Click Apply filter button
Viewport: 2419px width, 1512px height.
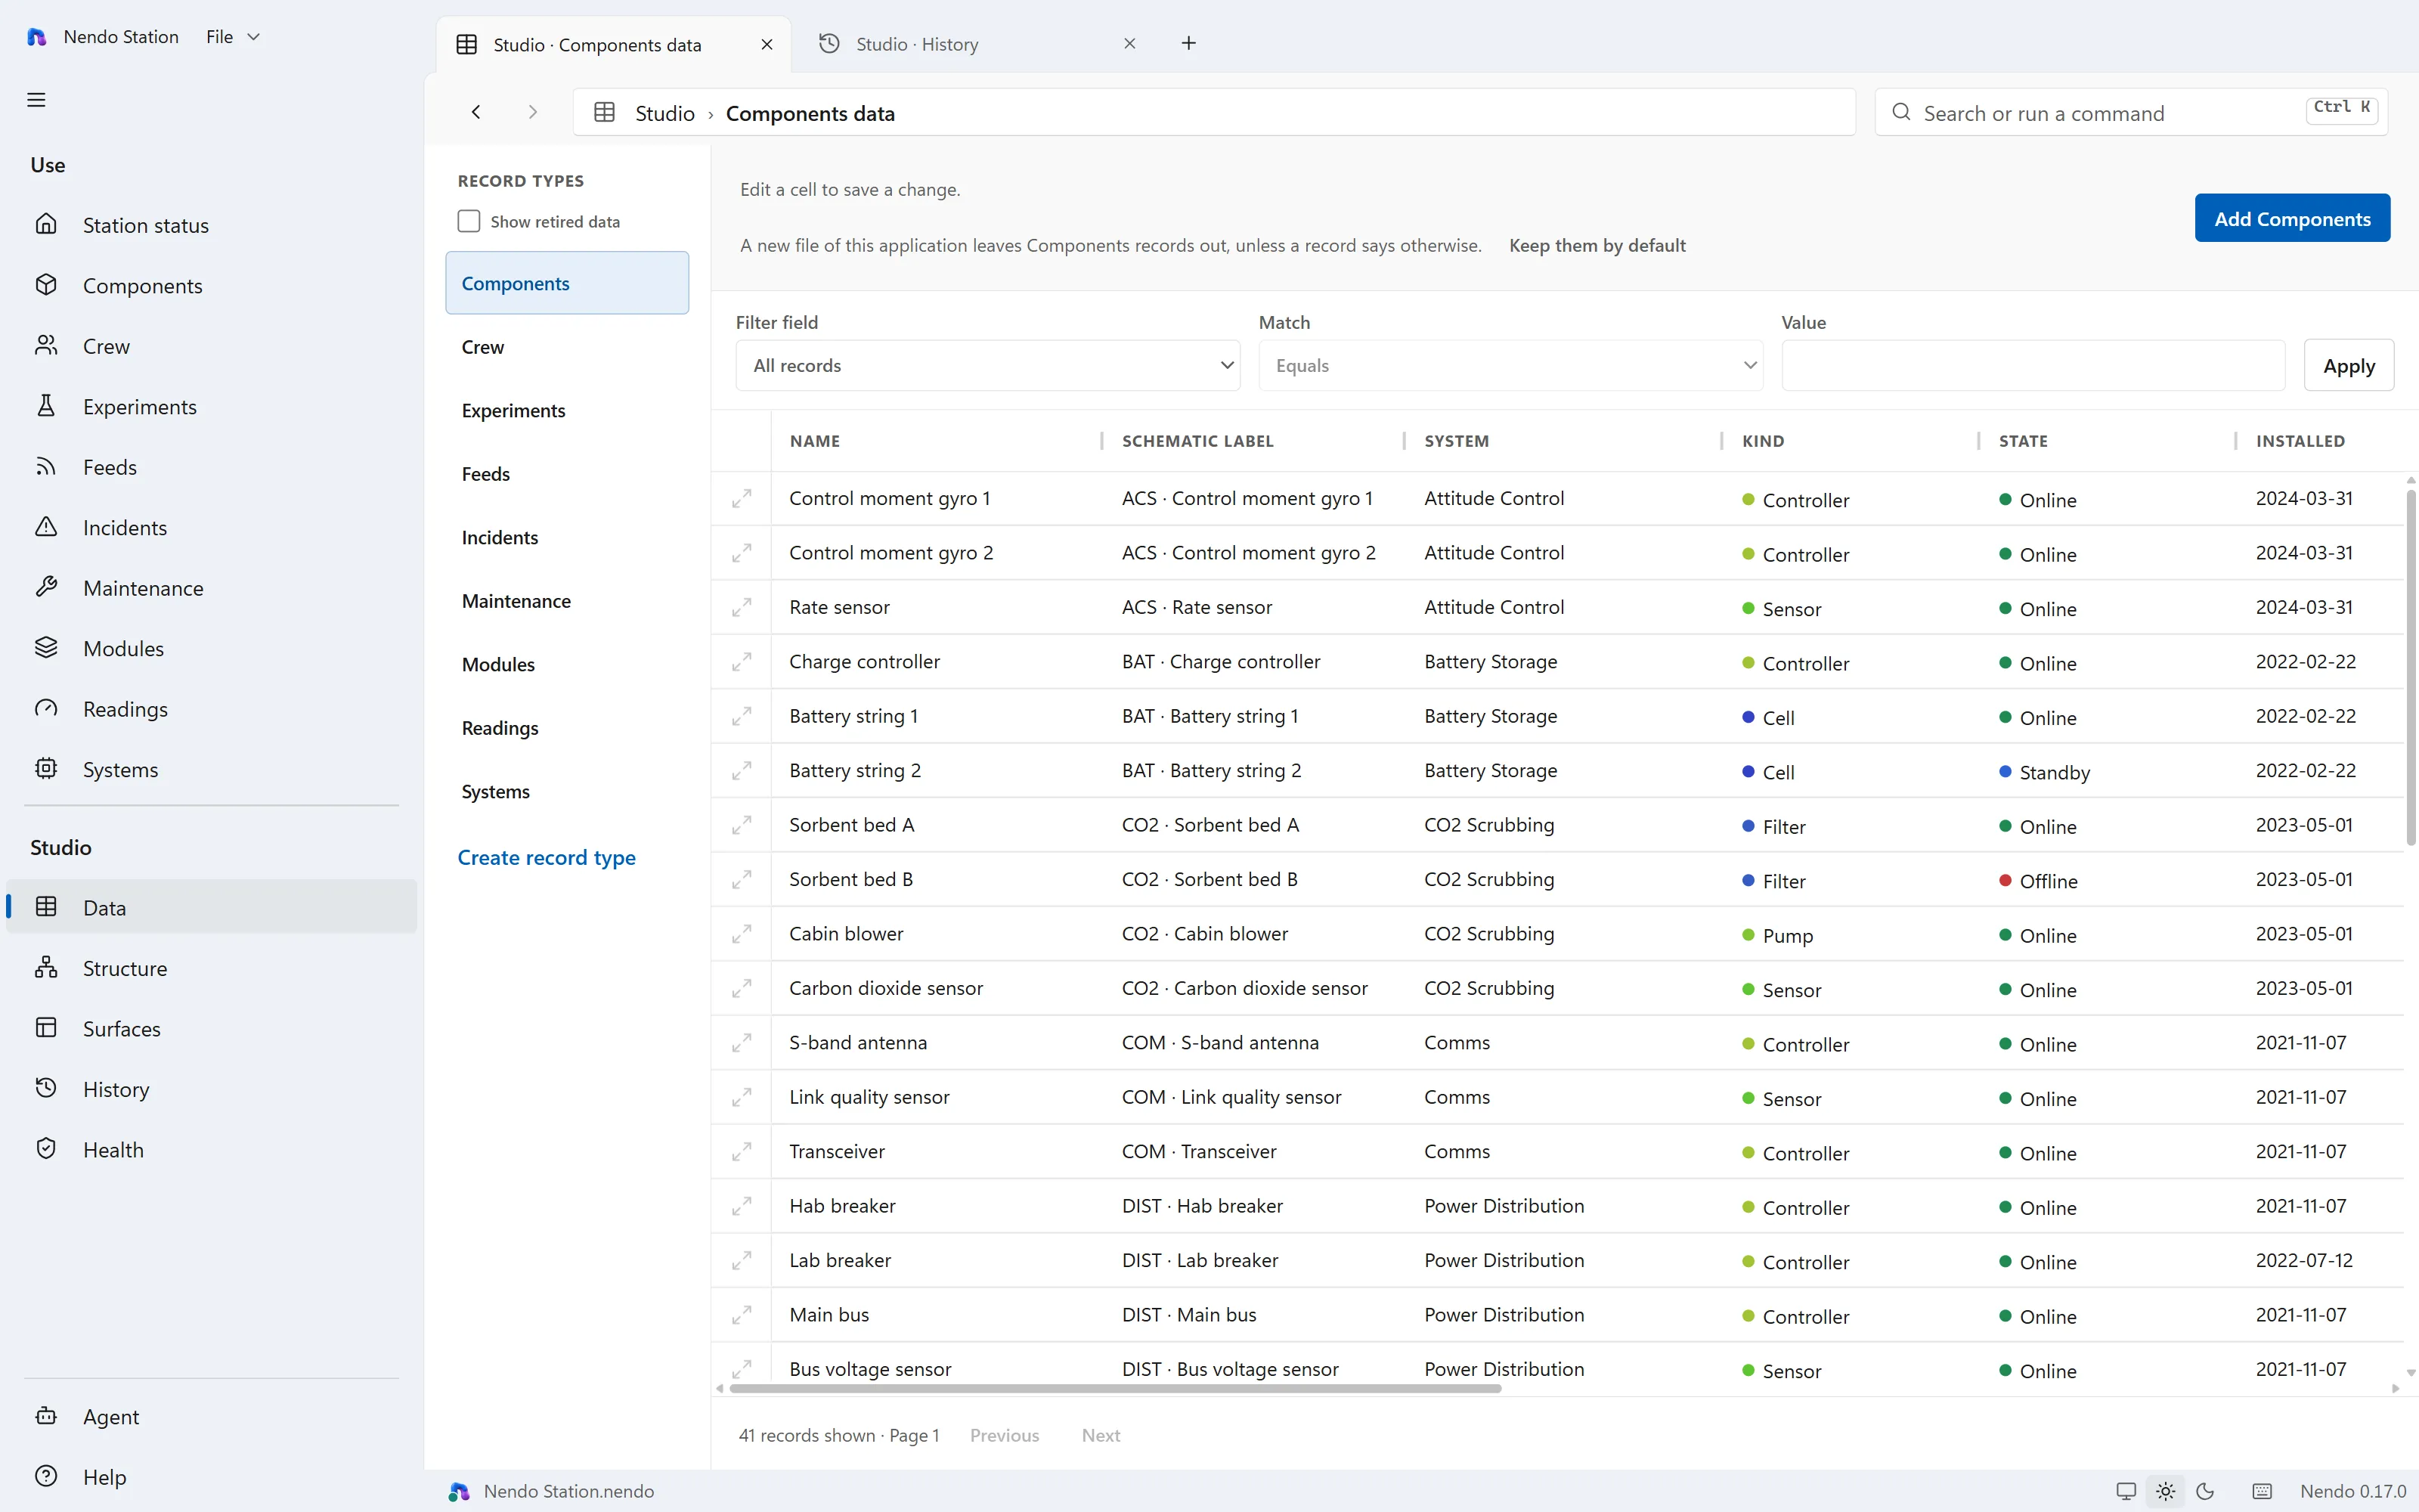pyautogui.click(x=2348, y=365)
